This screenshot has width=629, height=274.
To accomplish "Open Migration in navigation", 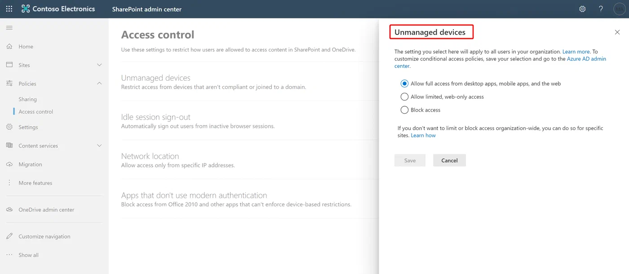I will click(x=30, y=165).
